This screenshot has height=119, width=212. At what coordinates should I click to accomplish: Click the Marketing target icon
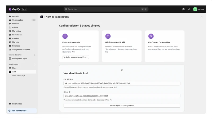[10, 31]
